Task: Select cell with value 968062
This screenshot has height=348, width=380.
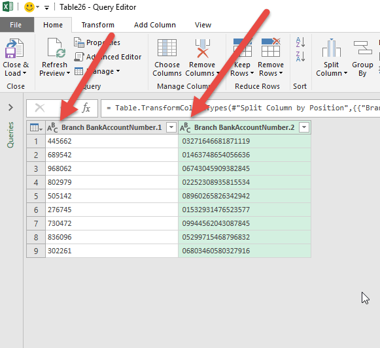Action: tap(112, 168)
